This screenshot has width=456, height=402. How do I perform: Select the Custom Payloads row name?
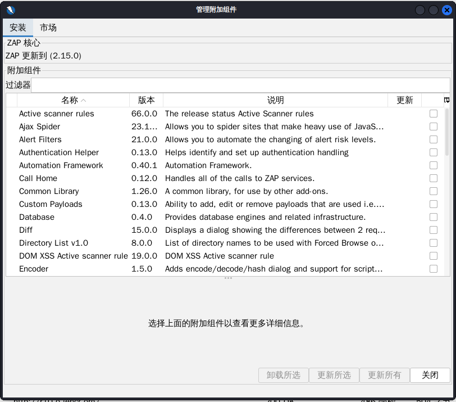click(x=51, y=204)
